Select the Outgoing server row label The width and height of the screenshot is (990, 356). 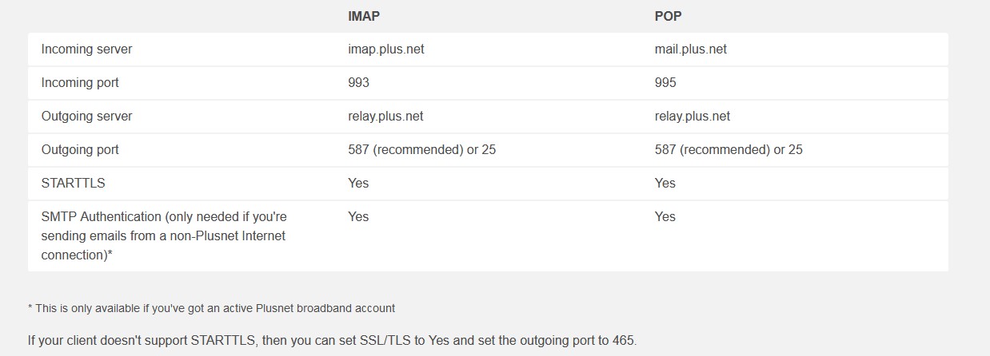pyautogui.click(x=86, y=116)
